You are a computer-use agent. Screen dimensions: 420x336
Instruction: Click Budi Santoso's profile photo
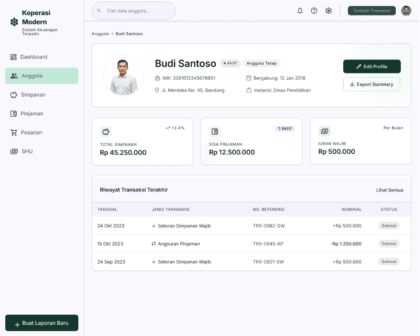[123, 76]
